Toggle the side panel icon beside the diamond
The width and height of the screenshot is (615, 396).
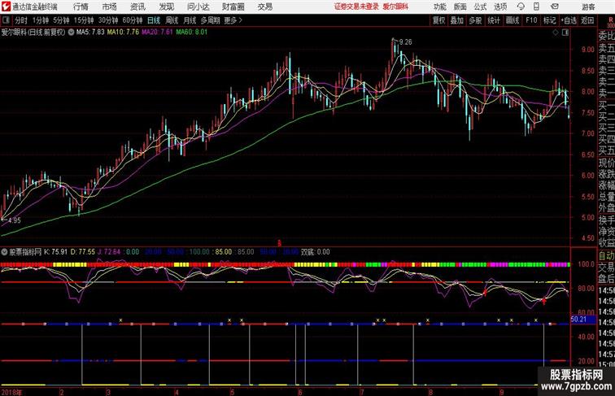pos(565,33)
